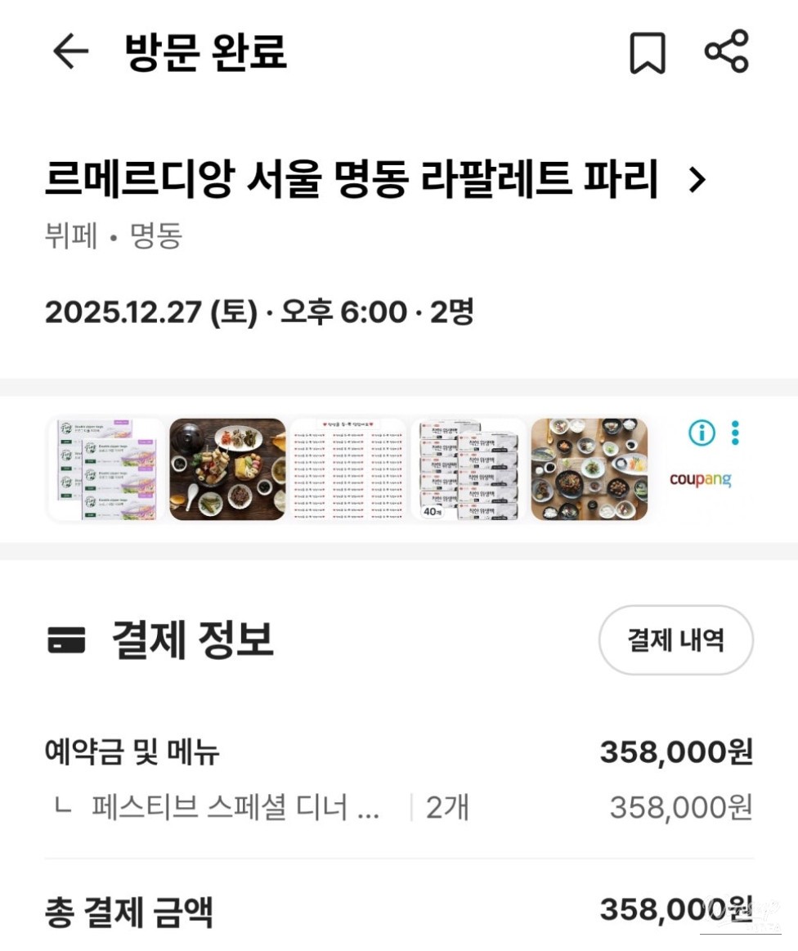The width and height of the screenshot is (798, 951).
Task: Tap the 예약금 및 메뉴 row
Action: [x=132, y=752]
